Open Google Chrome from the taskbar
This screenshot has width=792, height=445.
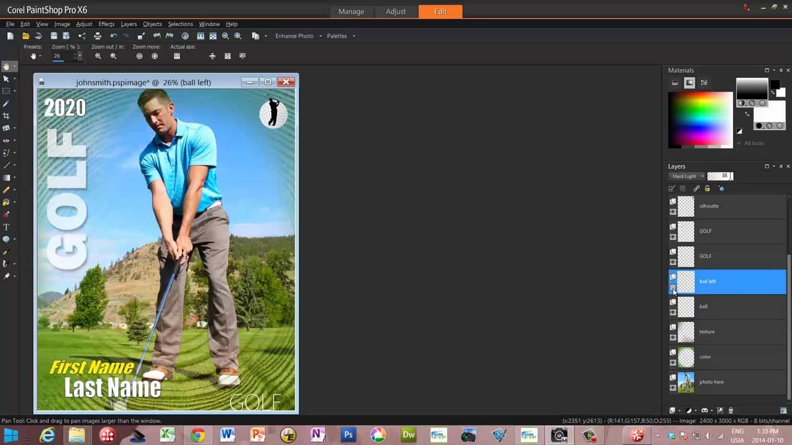(x=197, y=435)
